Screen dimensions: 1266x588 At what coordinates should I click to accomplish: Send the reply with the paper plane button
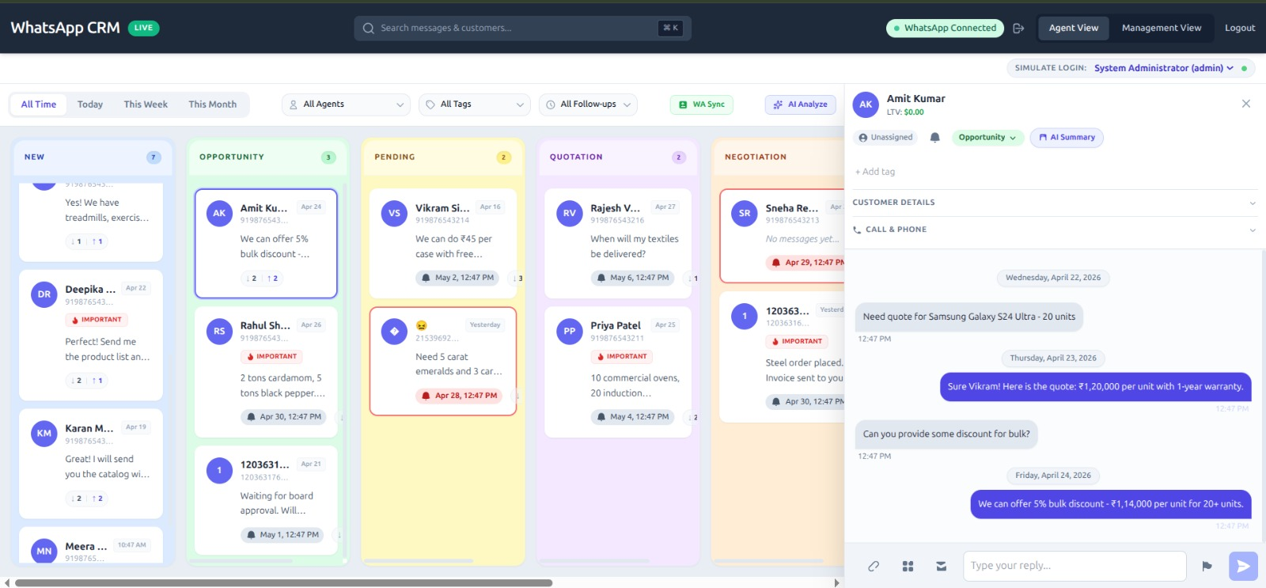[1243, 566]
